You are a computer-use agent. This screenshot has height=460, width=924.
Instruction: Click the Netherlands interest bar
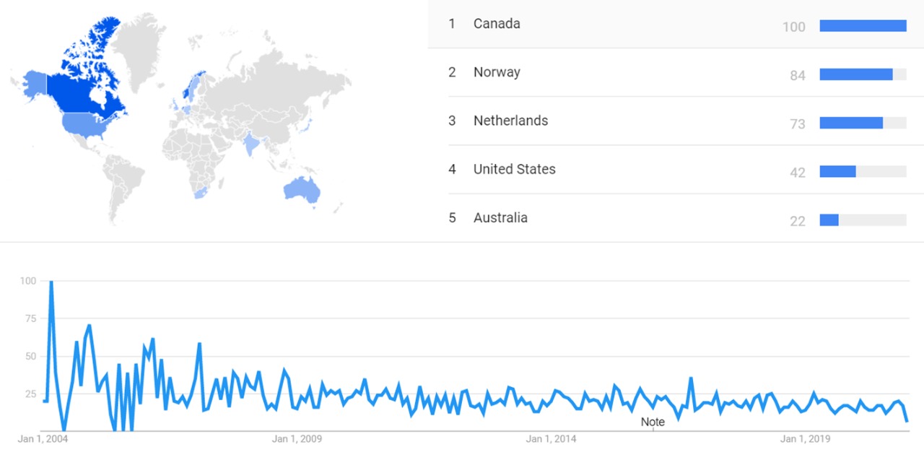[x=851, y=123]
